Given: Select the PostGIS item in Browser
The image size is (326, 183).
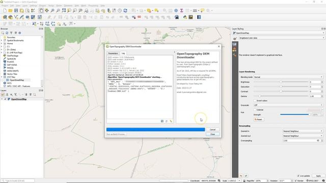Looking at the screenshot, I should 10,62.
